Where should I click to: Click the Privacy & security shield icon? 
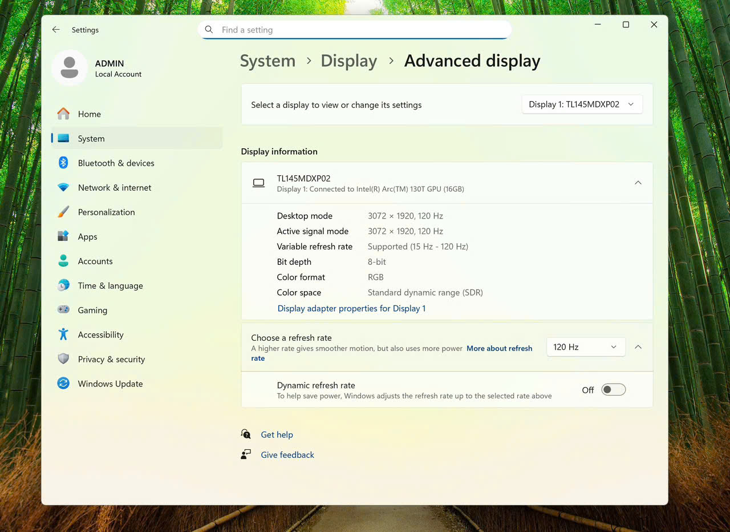point(63,359)
